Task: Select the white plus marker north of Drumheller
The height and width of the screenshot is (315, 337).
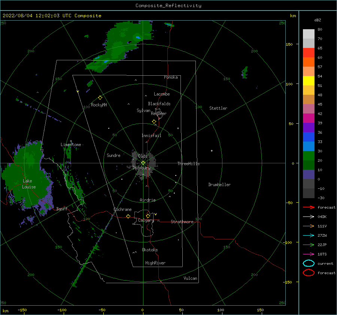Action: tap(212, 151)
